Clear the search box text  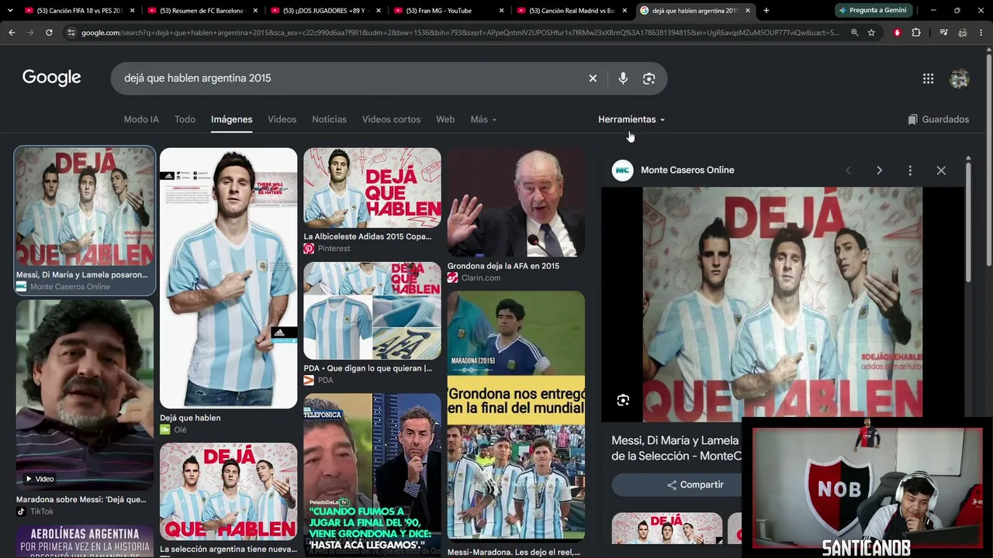pos(593,78)
